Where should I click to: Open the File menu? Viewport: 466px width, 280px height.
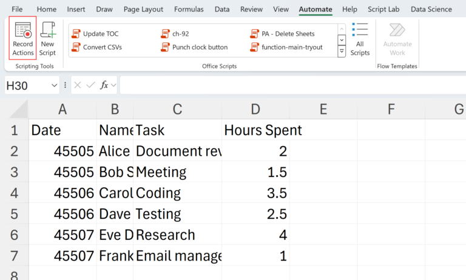point(17,9)
